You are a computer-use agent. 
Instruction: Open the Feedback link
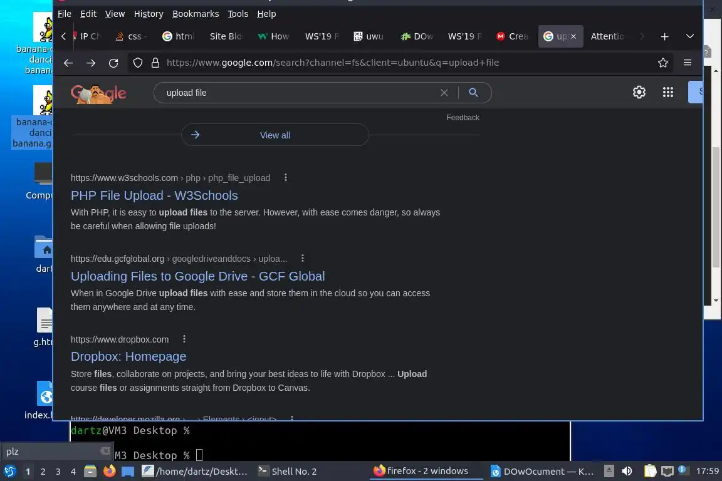(463, 117)
